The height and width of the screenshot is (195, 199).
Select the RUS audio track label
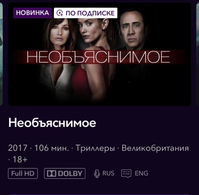coord(108,173)
